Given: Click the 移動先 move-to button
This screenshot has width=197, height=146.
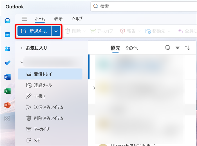Looking at the screenshot, I should click(155, 31).
